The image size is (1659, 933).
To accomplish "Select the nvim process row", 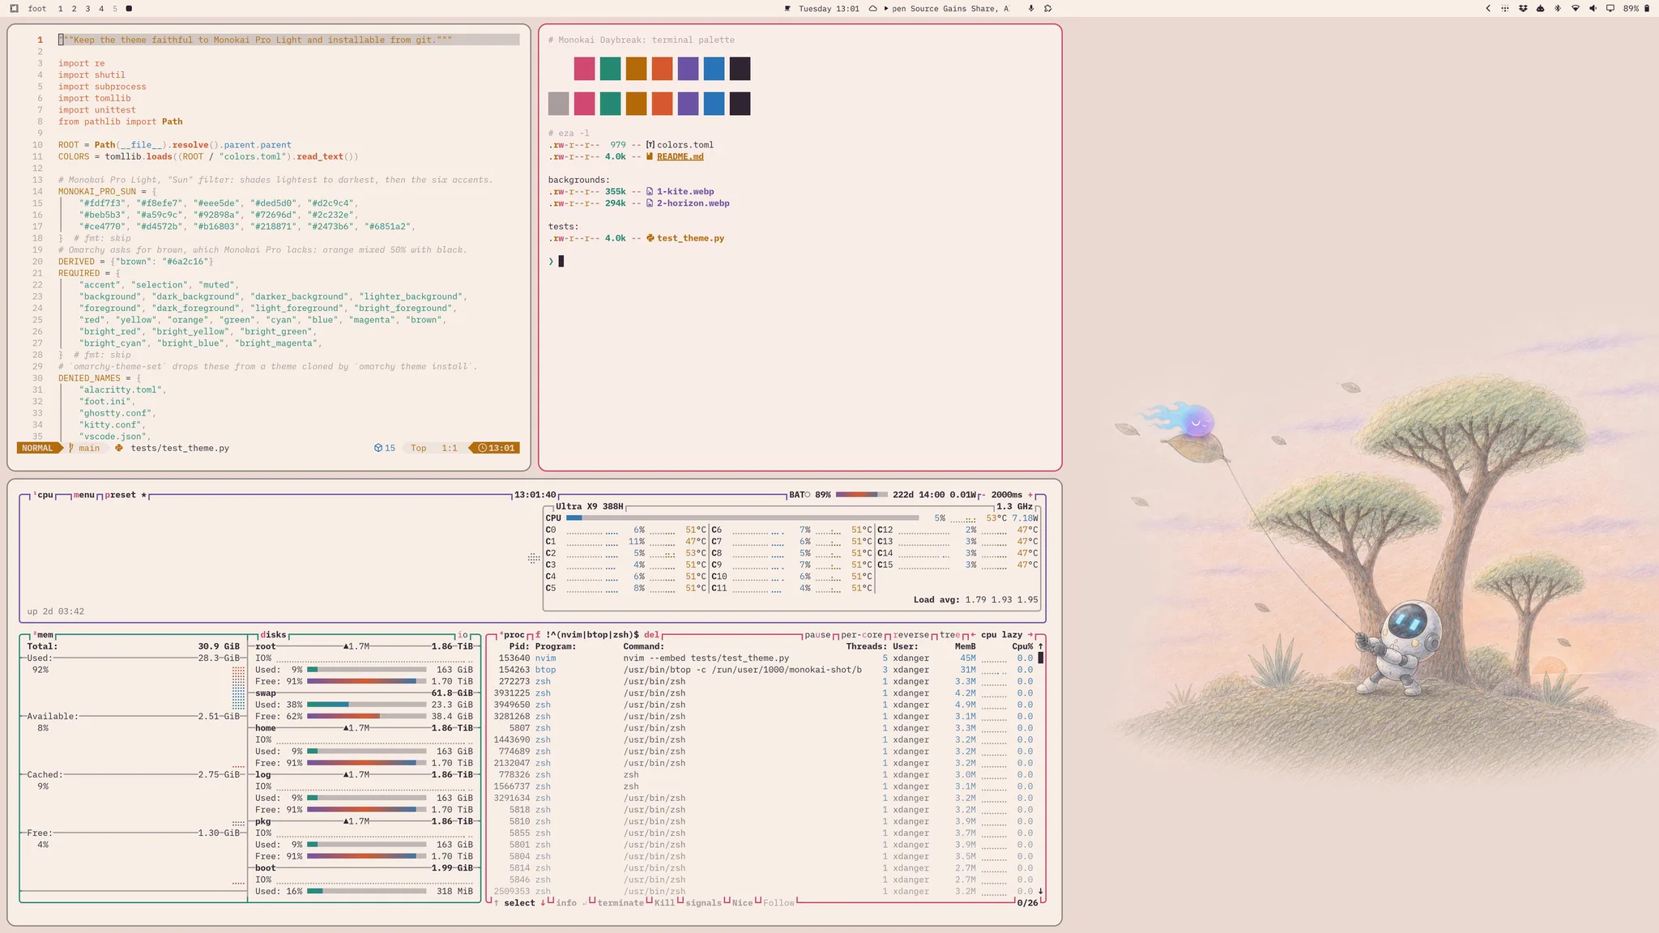I will (x=766, y=658).
